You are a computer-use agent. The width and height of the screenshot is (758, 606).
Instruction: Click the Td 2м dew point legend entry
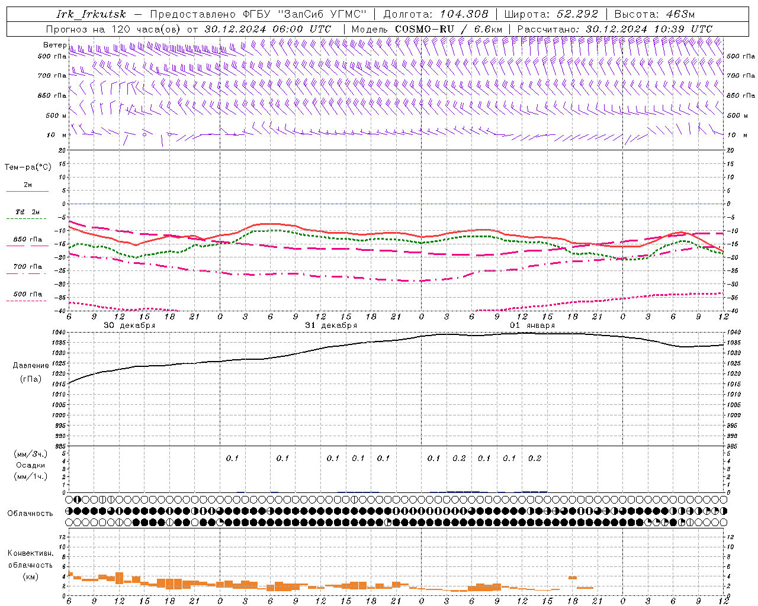point(27,212)
